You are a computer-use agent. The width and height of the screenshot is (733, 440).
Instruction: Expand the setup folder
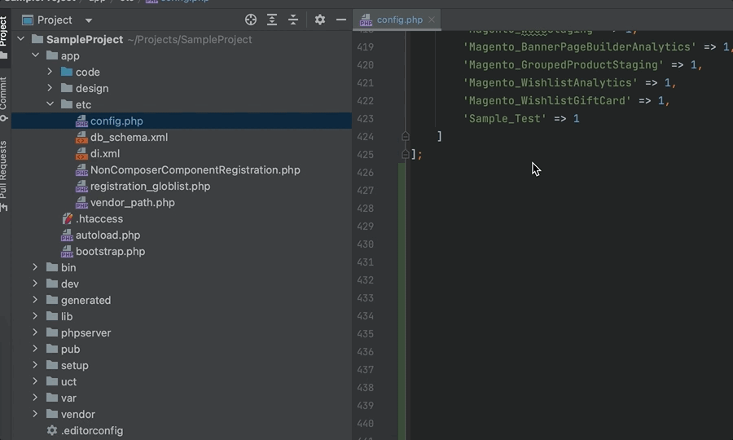(35, 365)
